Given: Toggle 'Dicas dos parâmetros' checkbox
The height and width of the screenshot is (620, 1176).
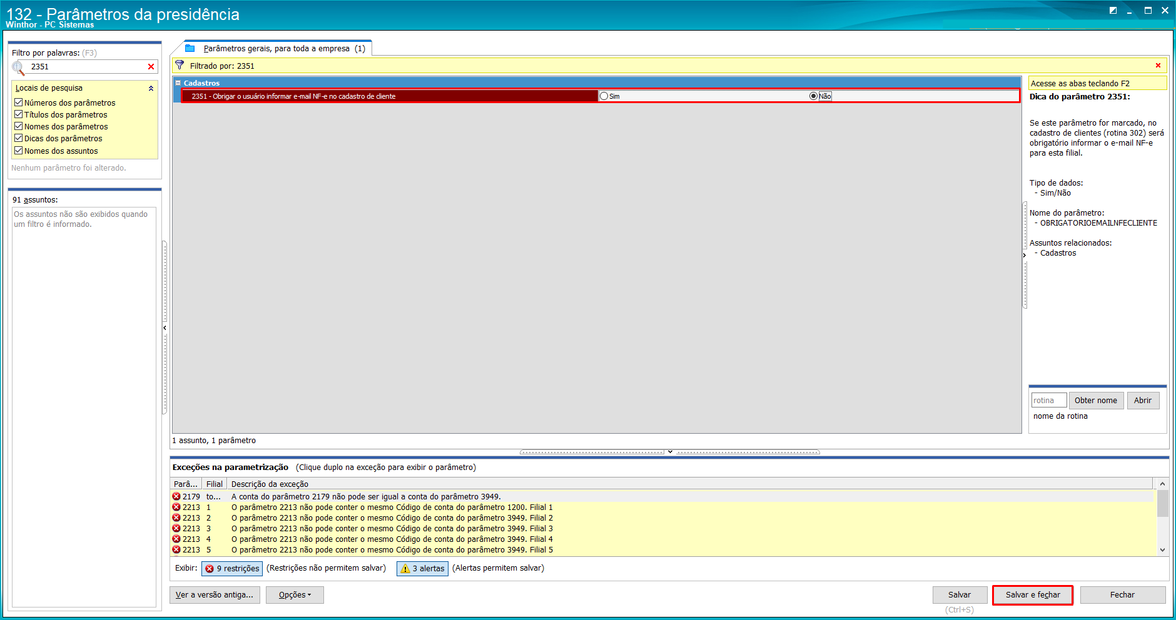Looking at the screenshot, I should tap(19, 138).
